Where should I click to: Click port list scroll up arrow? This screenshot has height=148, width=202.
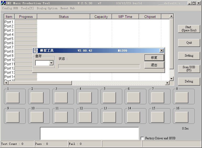[x=171, y=16]
